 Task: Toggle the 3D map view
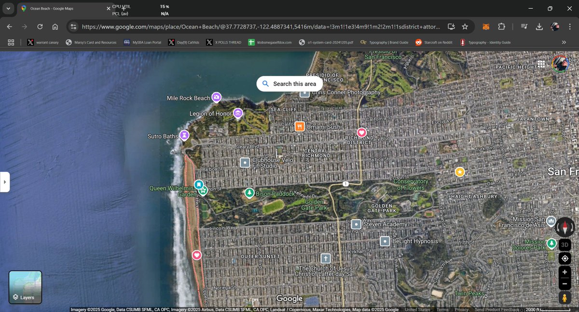(x=565, y=244)
